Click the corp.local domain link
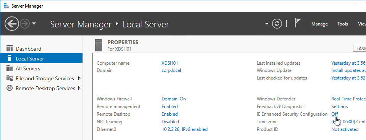Image resolution: width=366 pixels, height=140 pixels. (x=171, y=70)
